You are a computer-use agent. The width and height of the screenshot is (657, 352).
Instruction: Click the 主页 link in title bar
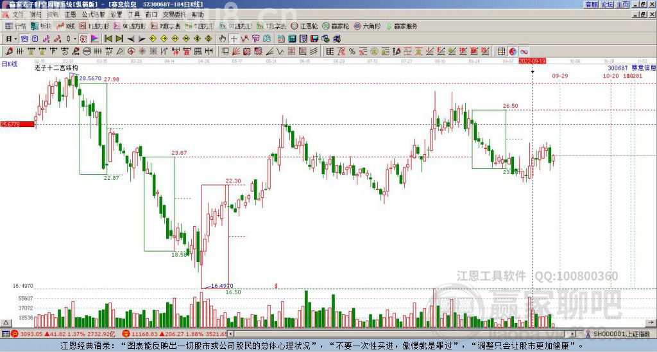point(622,4)
